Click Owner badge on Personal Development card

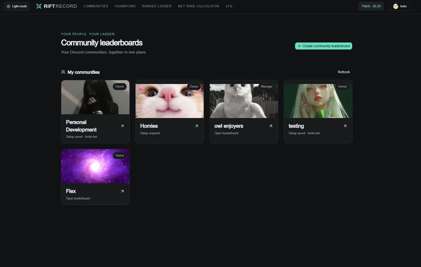[x=120, y=86]
